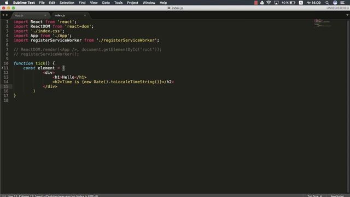Go to the previous tab with left arrow
This screenshot has width=350, height=197.
coord(3,15)
